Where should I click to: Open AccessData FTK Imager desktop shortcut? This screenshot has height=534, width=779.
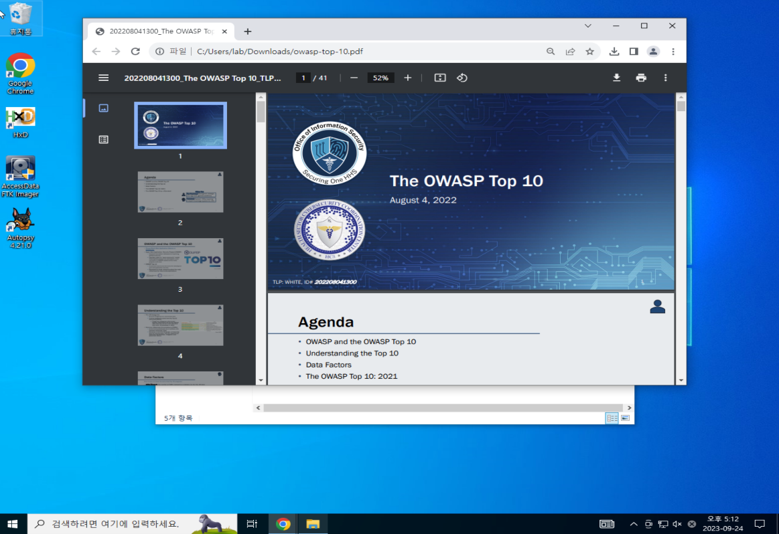(x=20, y=176)
